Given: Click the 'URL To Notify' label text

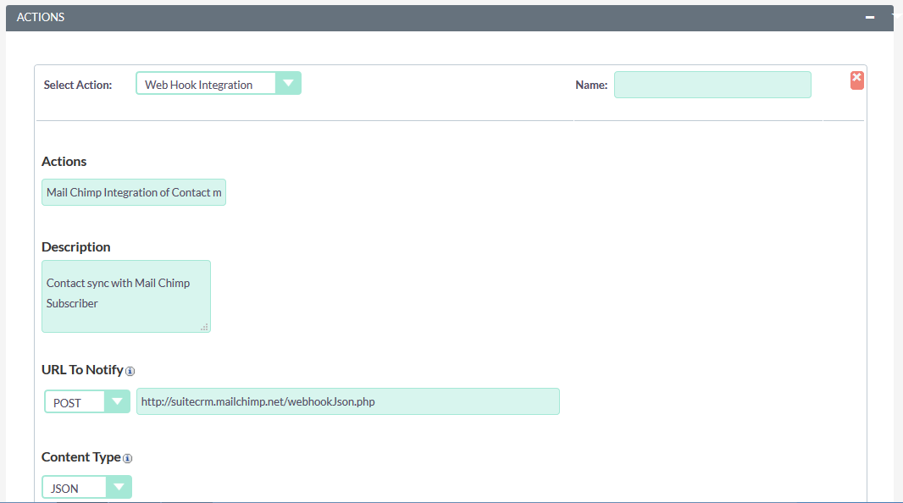Looking at the screenshot, I should pos(82,369).
